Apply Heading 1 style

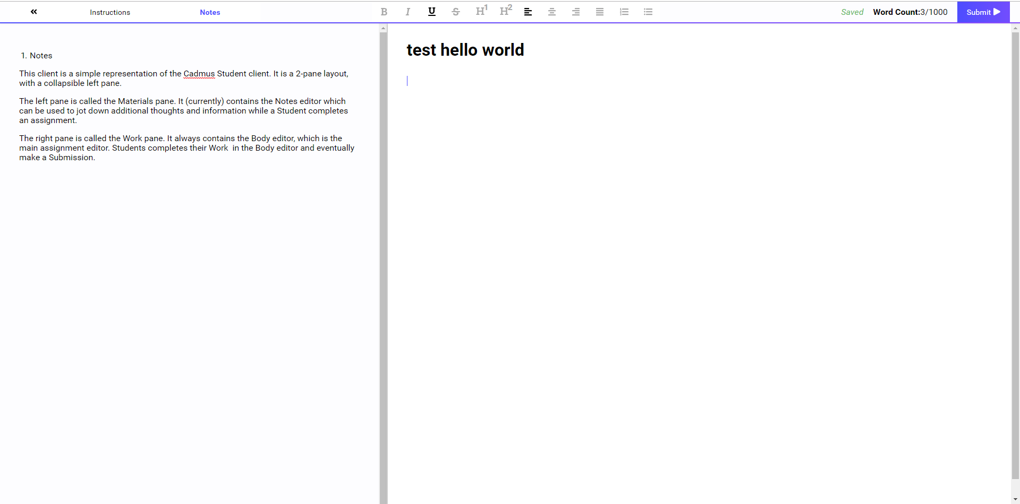point(481,11)
